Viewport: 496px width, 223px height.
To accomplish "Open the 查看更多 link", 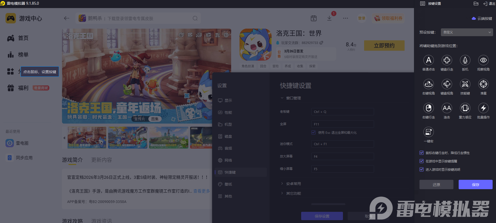I will 201,191.
